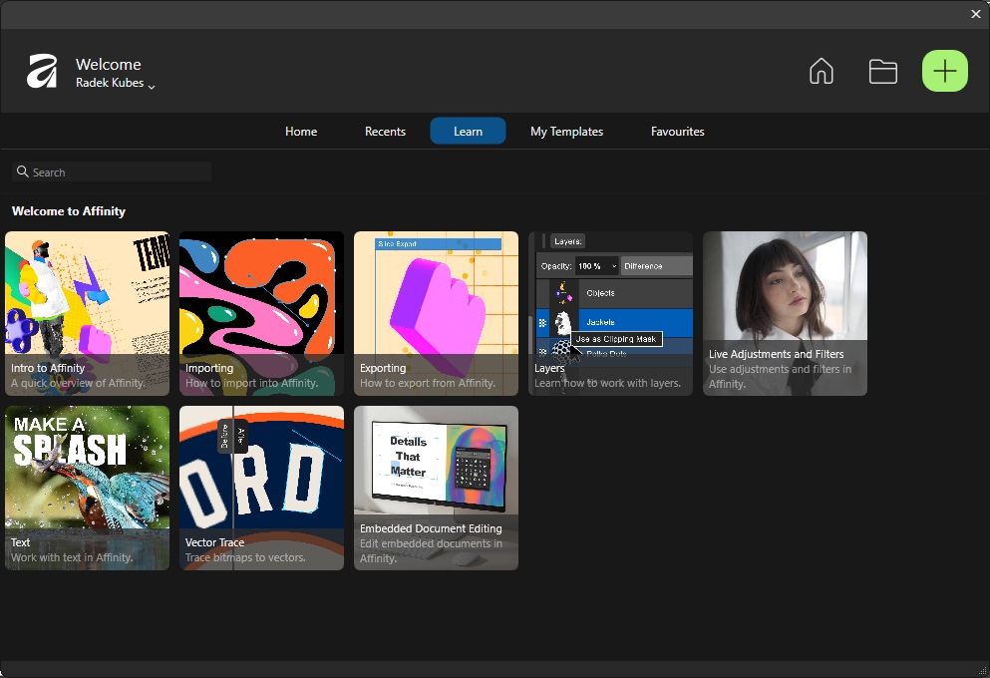Click the Home house icon

821,72
